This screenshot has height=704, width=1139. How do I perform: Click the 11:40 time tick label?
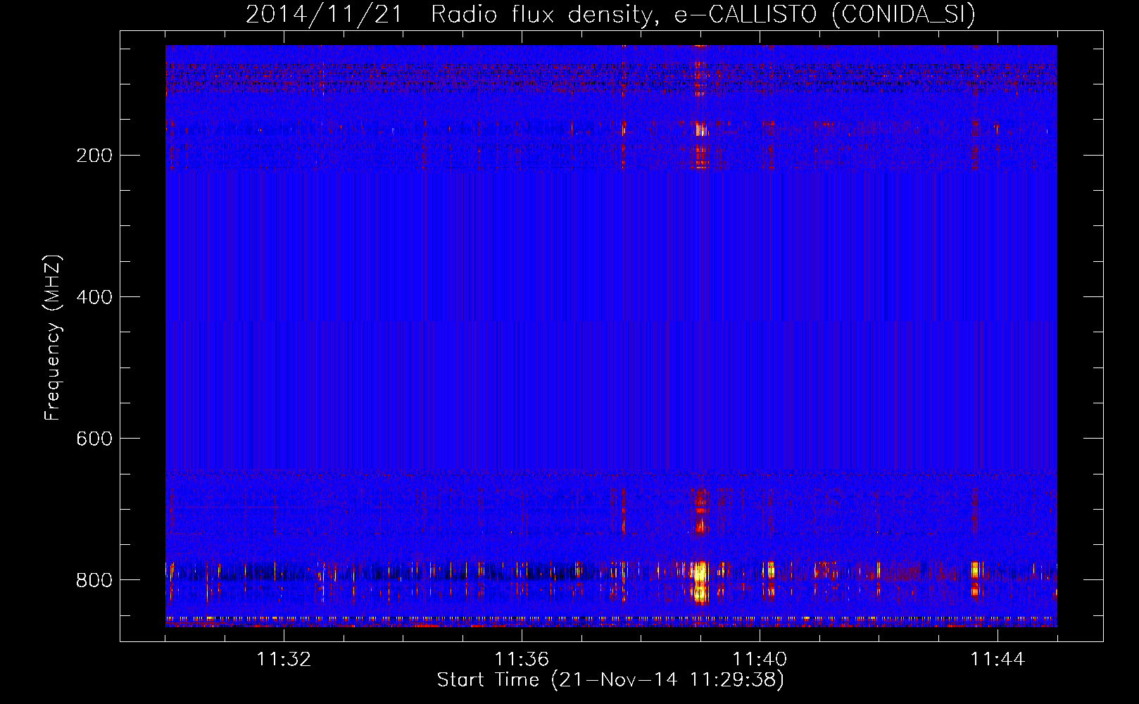click(x=760, y=660)
